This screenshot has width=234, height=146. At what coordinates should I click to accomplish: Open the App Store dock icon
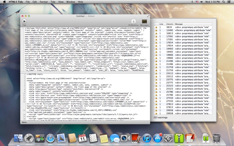158,138
